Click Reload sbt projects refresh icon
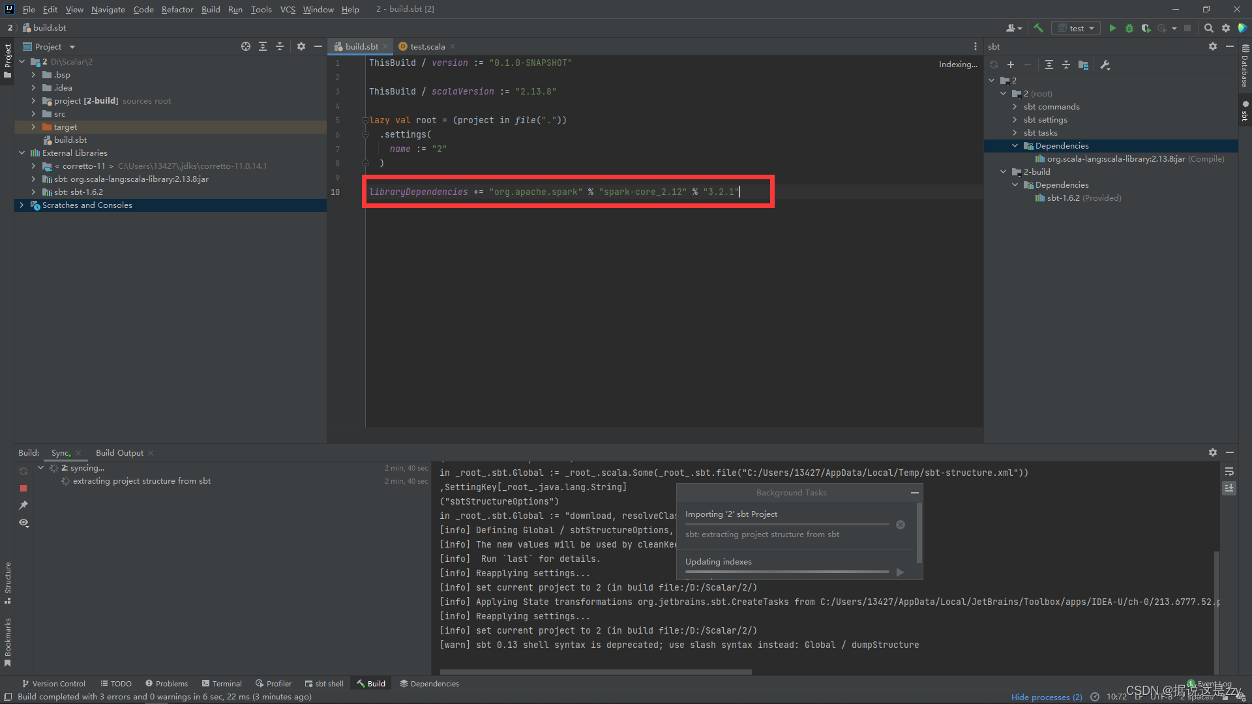 (994, 65)
